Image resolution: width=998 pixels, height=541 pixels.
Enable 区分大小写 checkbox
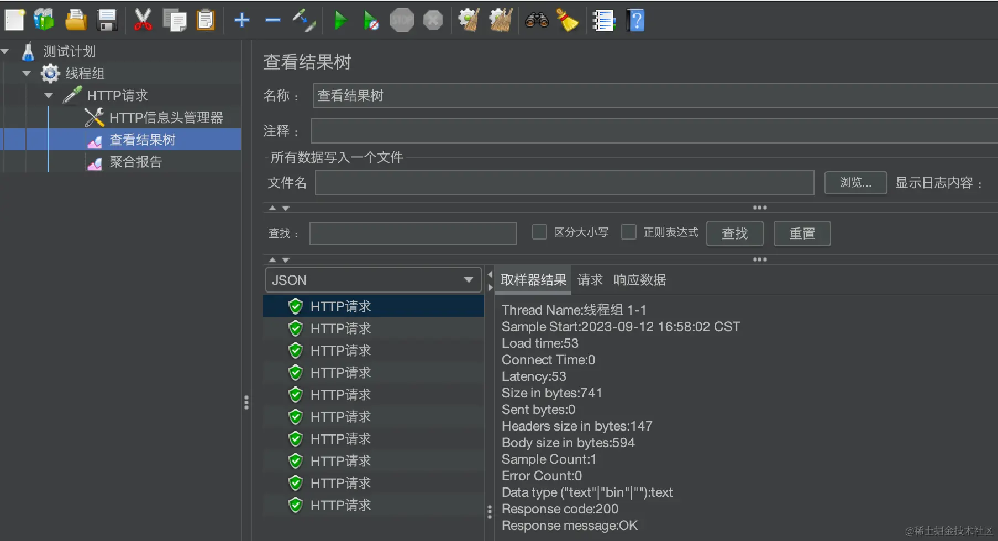pyautogui.click(x=539, y=232)
